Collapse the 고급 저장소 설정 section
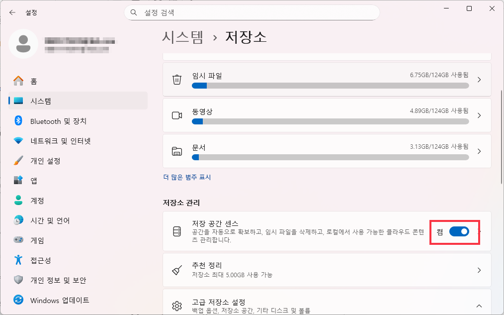The height and width of the screenshot is (315, 504). click(479, 306)
